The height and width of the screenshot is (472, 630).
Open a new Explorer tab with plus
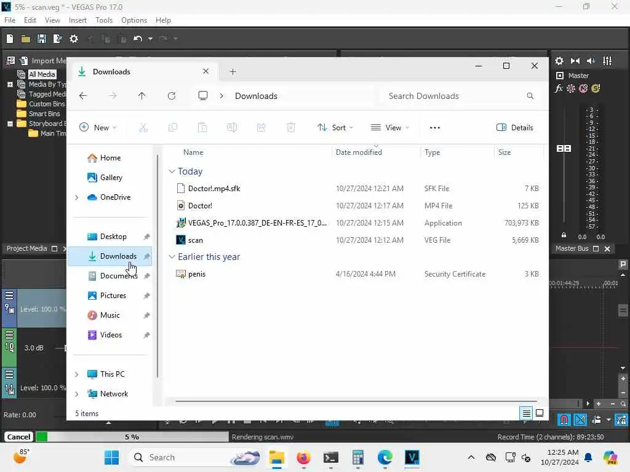233,72
